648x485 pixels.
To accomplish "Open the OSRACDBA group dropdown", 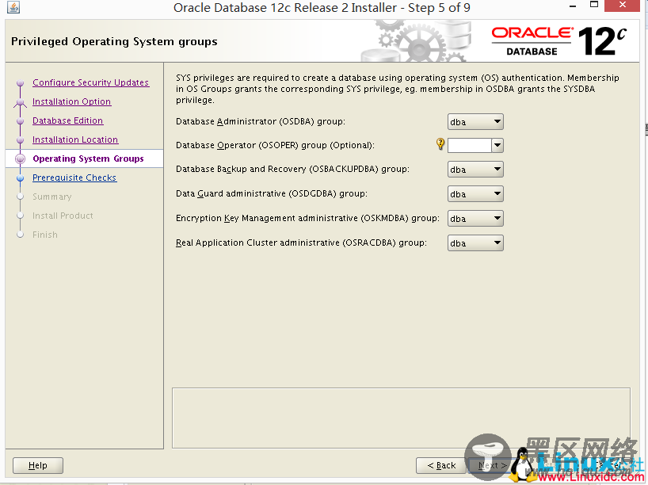I will (475, 243).
